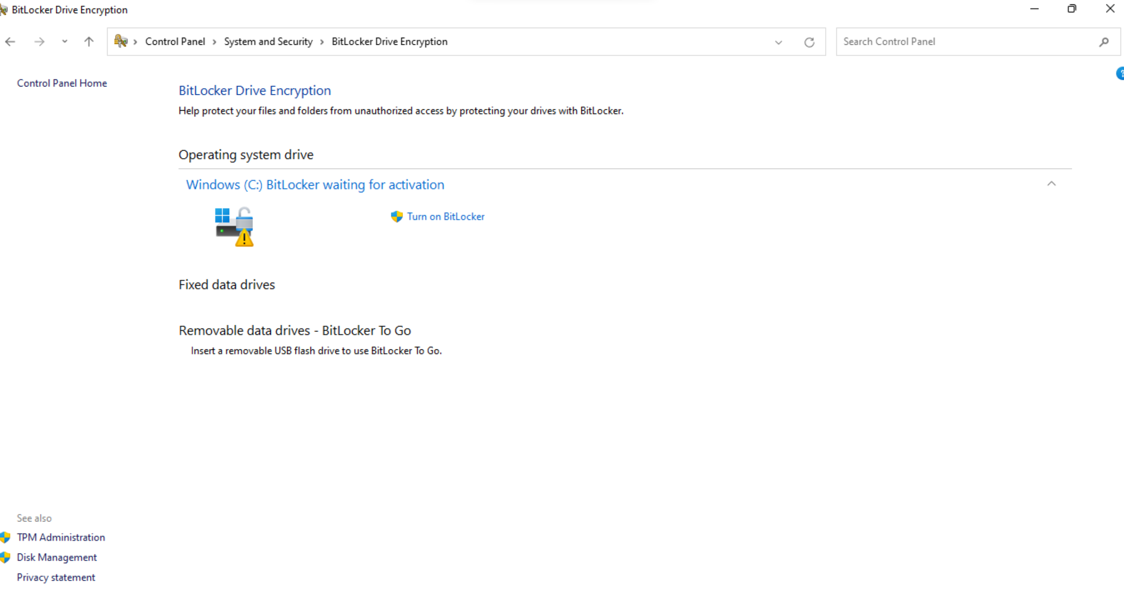Navigate to System and Security breadcrumb
The image size is (1124, 597).
coord(268,41)
